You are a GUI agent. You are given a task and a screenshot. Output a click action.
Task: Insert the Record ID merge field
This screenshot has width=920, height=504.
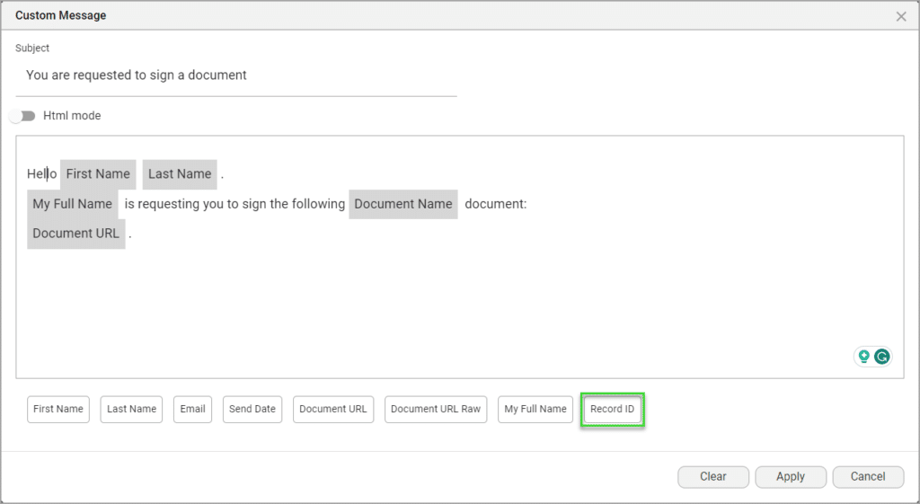(x=612, y=410)
